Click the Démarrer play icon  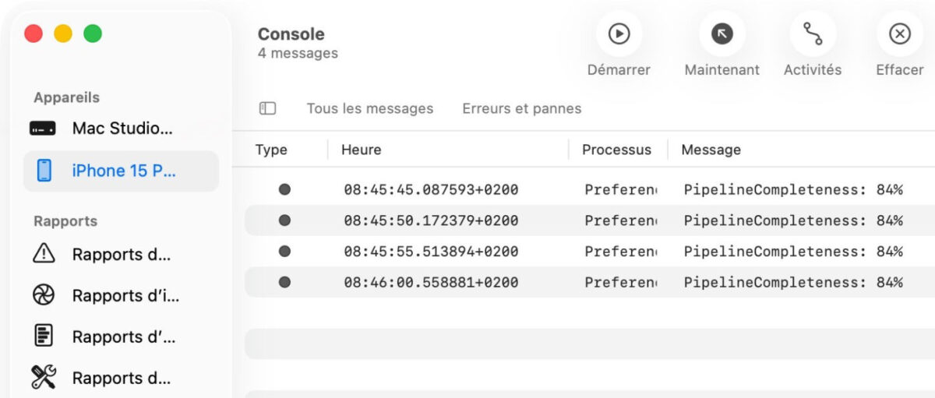pos(619,34)
